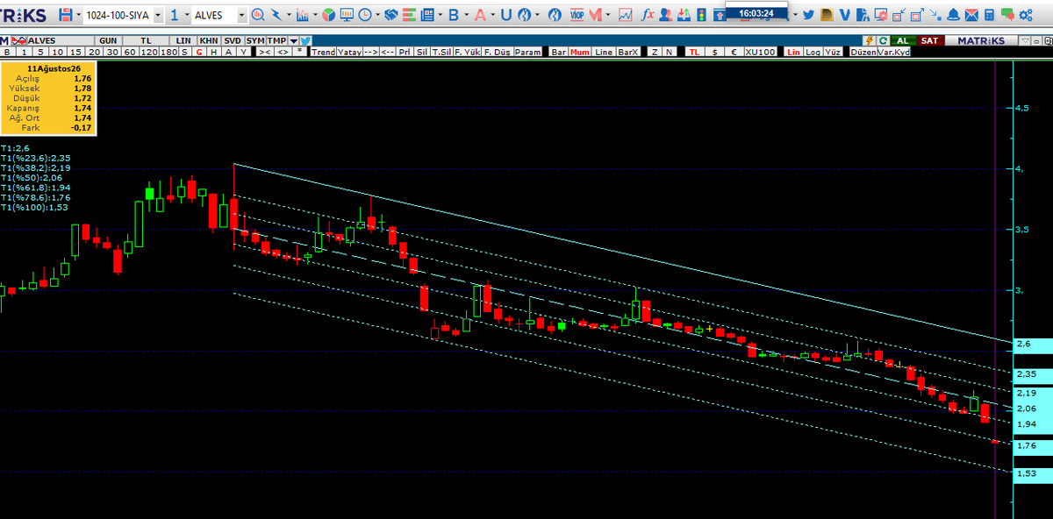Expand the red M icon dropdown arrow
Screen dimensions: 1053x519
point(608,15)
